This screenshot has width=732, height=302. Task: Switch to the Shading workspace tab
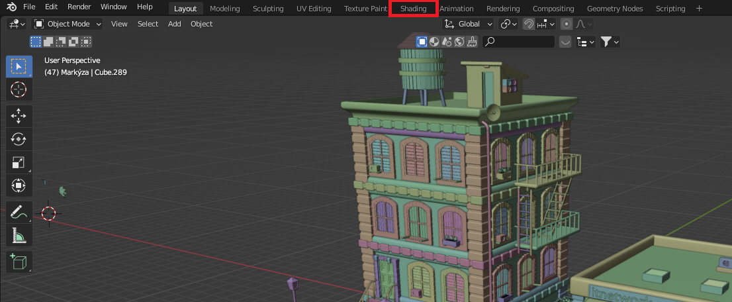pos(413,9)
